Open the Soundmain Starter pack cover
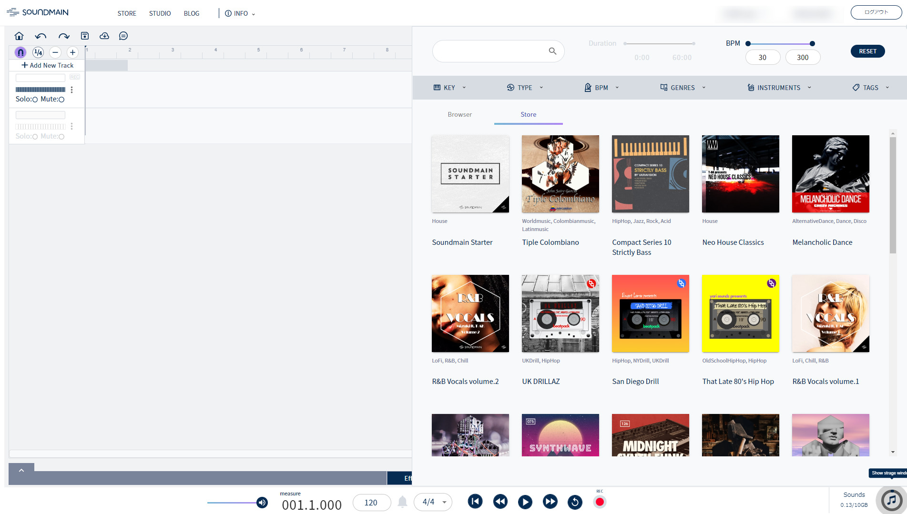This screenshot has height=514, width=907. click(x=470, y=174)
